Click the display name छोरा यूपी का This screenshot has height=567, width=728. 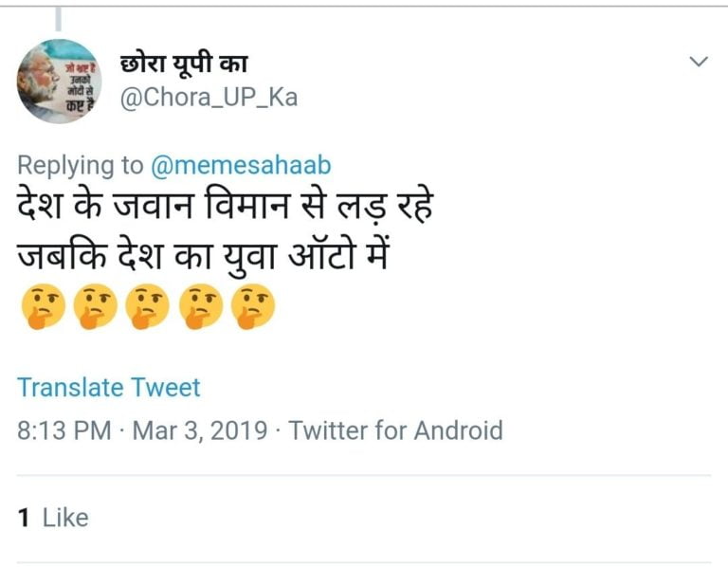[184, 63]
